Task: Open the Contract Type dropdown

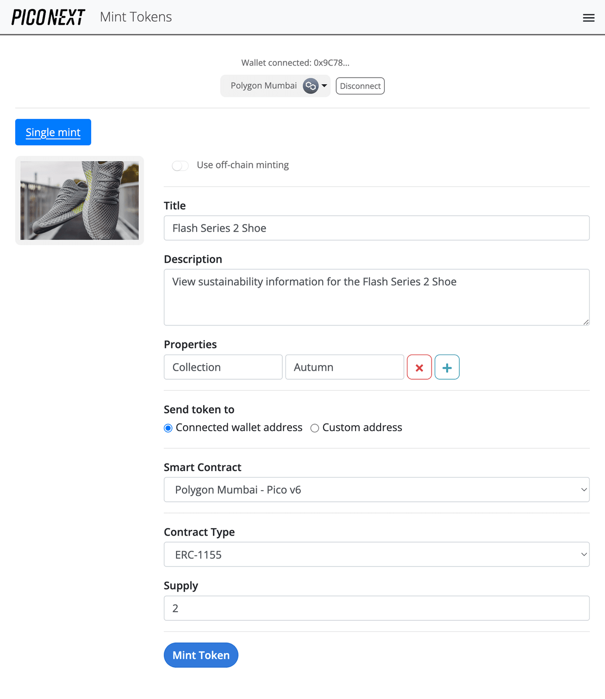Action: coord(377,554)
